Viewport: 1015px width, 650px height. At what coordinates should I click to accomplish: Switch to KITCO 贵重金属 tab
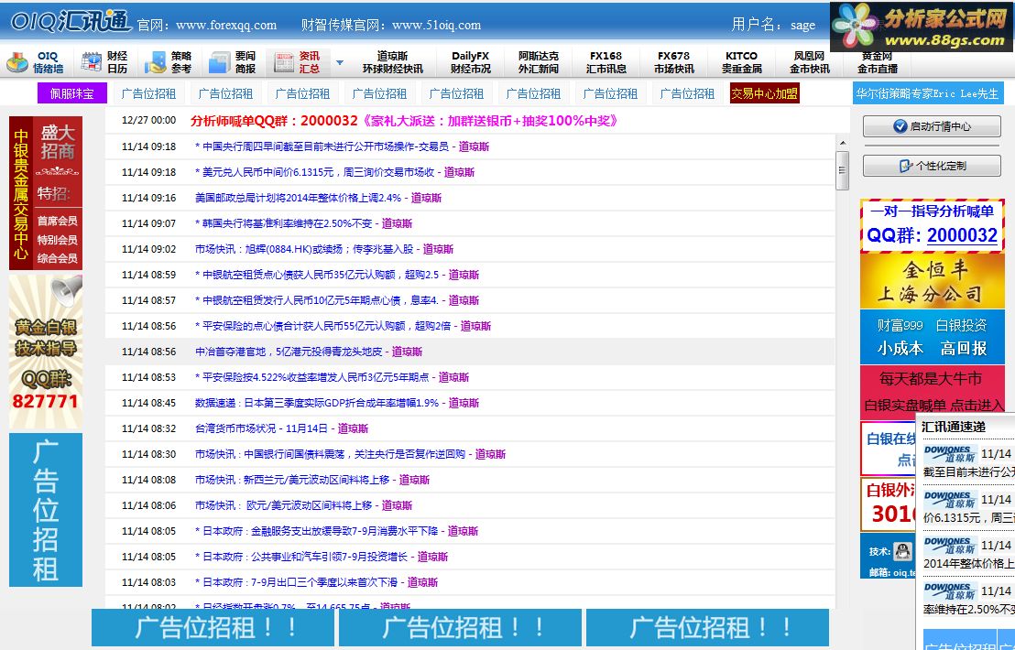(x=742, y=62)
